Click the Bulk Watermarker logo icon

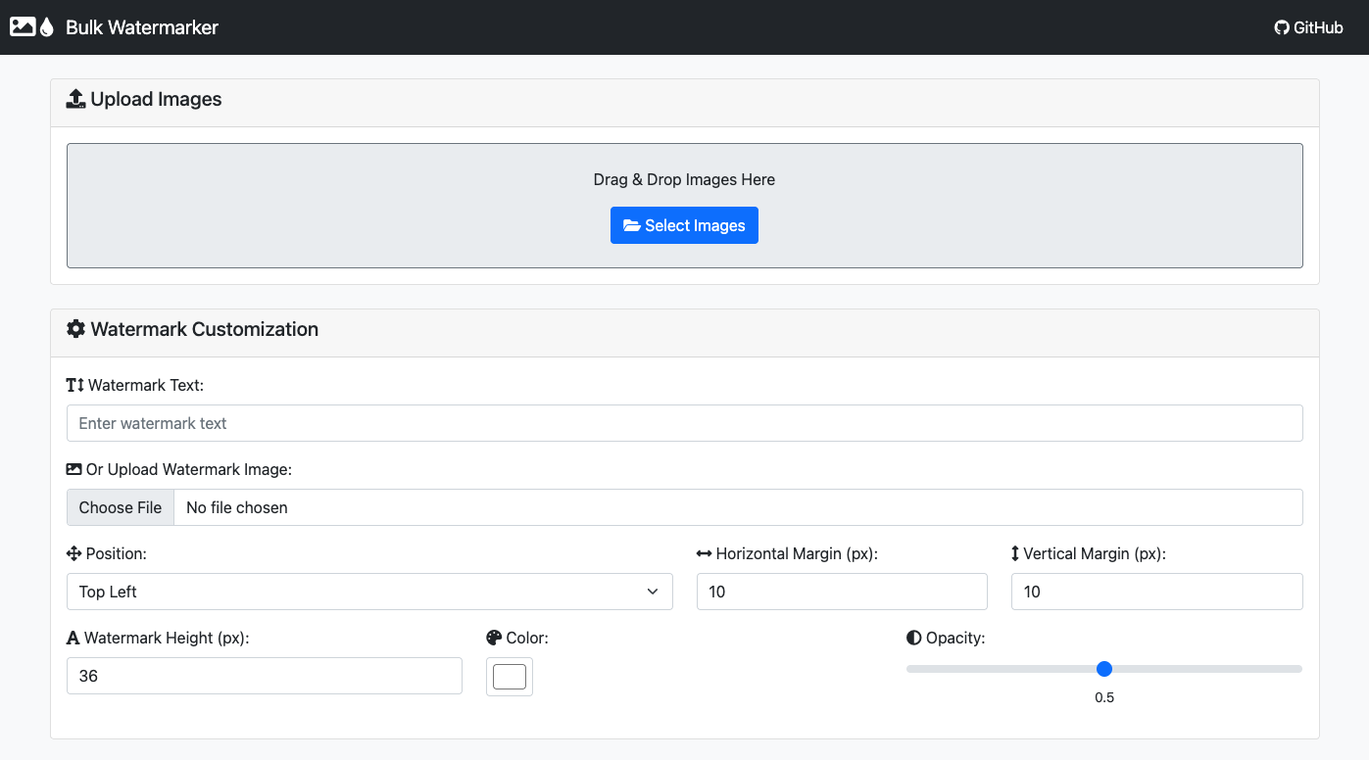pos(31,27)
